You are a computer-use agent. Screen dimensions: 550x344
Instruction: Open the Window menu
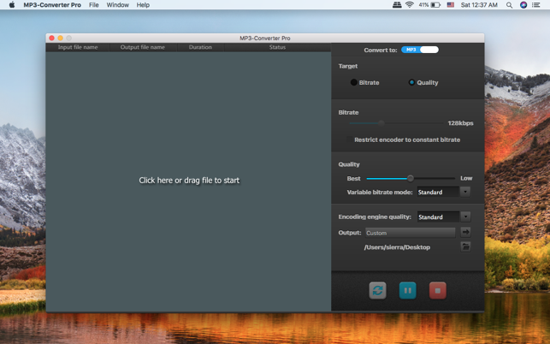(117, 5)
